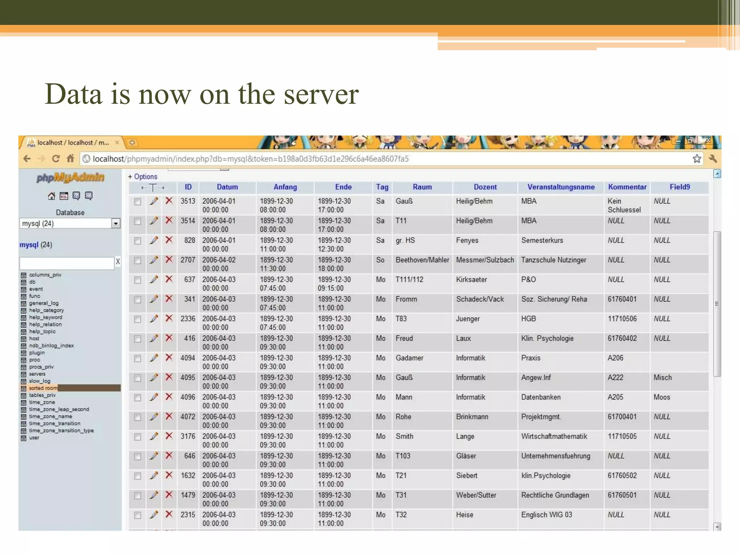Delete row with ID 4096

[169, 397]
